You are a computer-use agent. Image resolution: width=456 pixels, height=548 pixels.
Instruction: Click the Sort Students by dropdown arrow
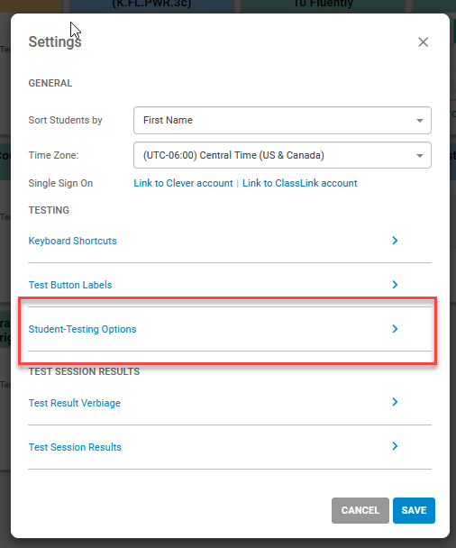[420, 121]
